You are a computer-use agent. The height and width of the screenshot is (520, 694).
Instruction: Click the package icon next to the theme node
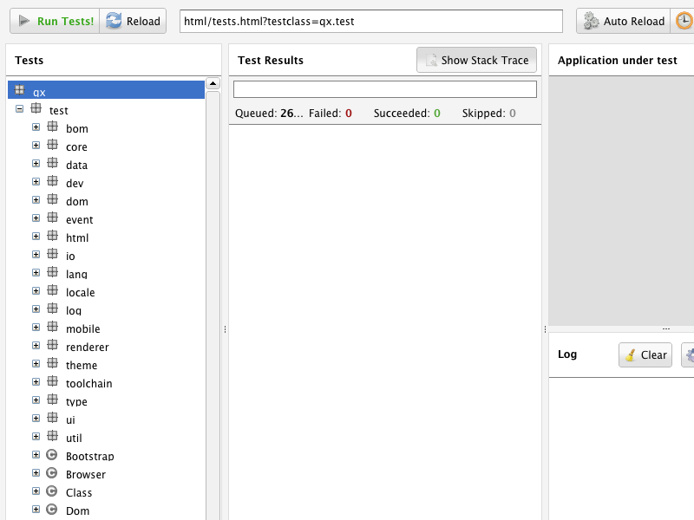[x=52, y=365]
